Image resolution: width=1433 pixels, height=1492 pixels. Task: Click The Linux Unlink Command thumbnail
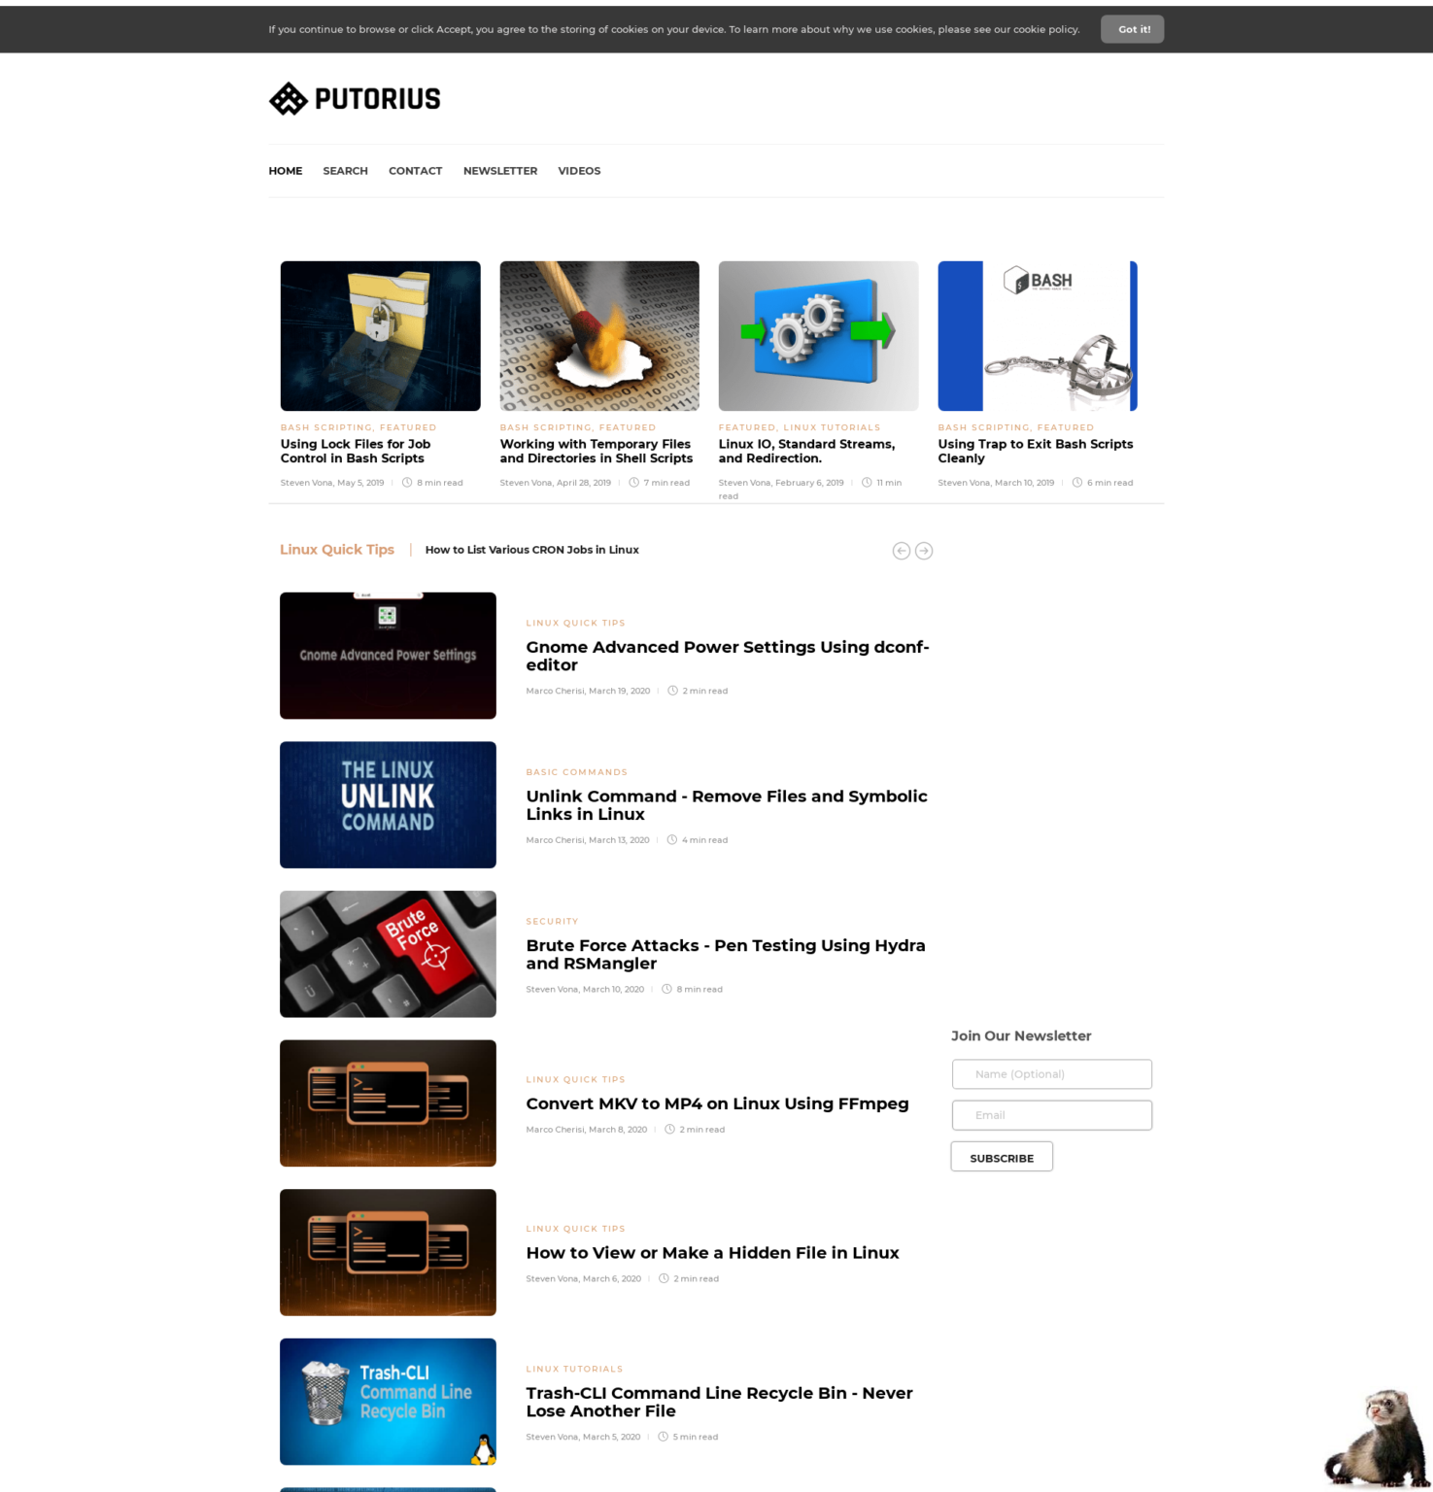[x=388, y=805]
